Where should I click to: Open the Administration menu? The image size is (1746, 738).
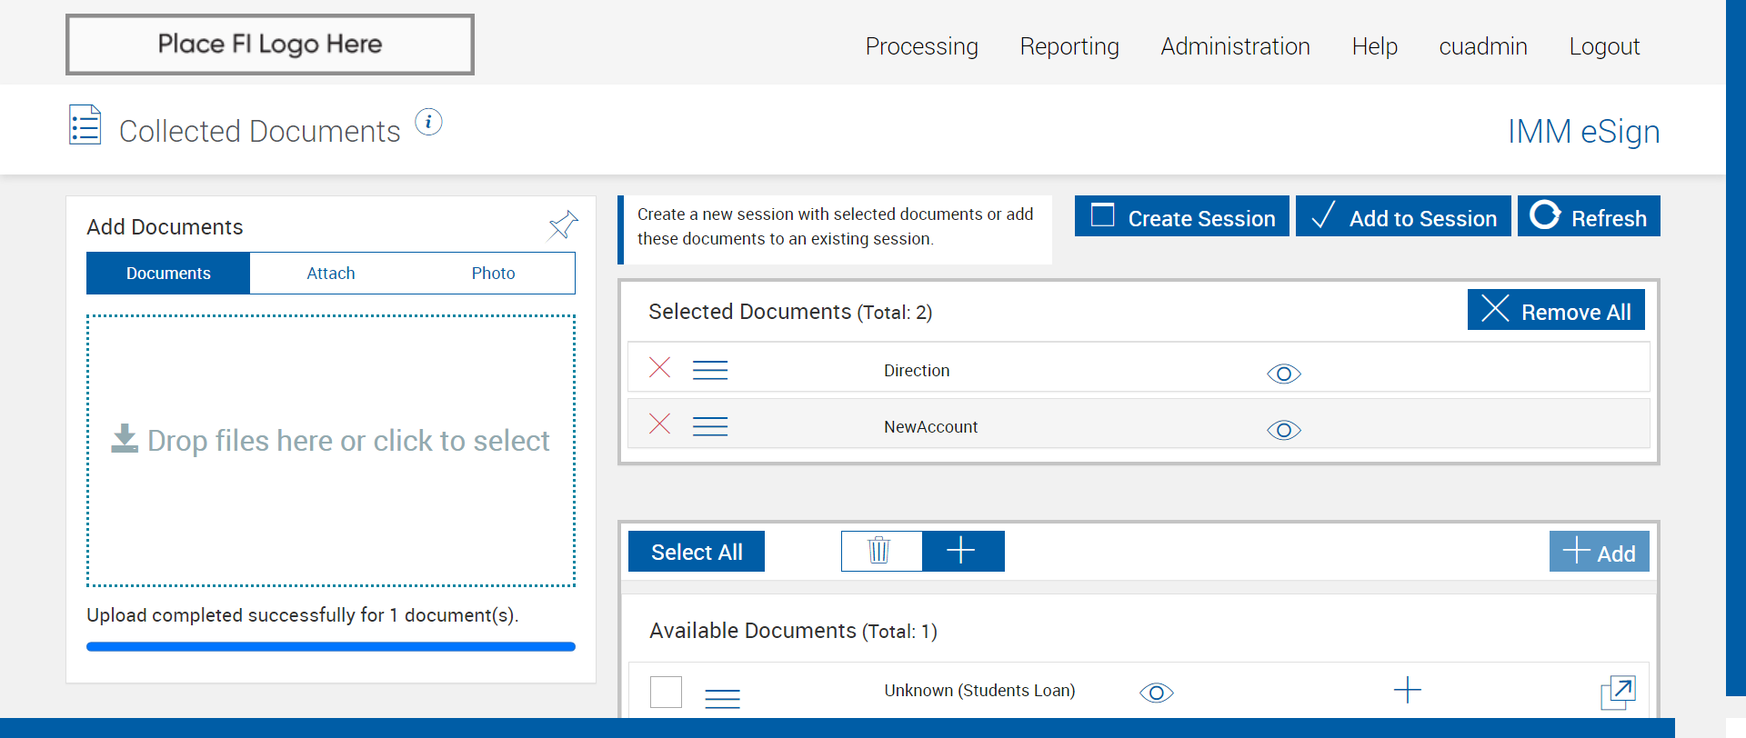(1235, 46)
